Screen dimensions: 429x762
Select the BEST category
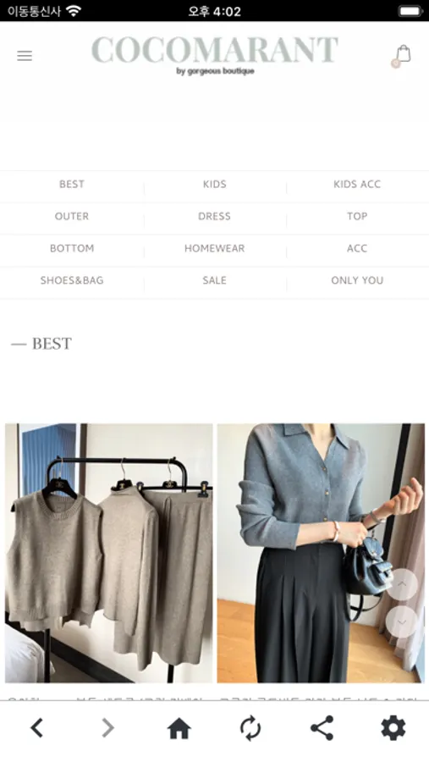click(71, 185)
